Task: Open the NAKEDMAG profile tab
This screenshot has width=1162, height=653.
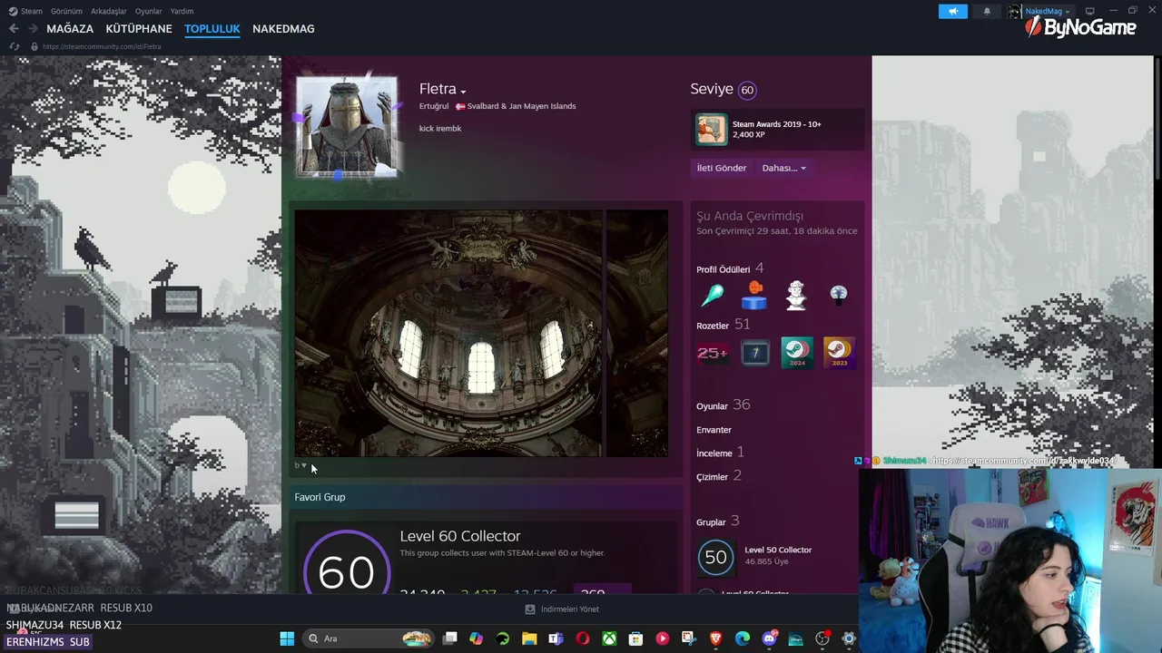Action: [x=283, y=29]
